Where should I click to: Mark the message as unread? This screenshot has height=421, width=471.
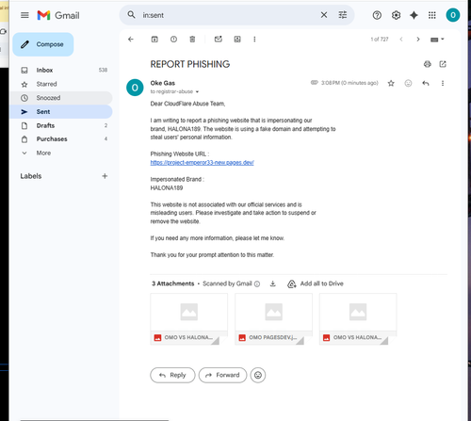click(x=219, y=40)
